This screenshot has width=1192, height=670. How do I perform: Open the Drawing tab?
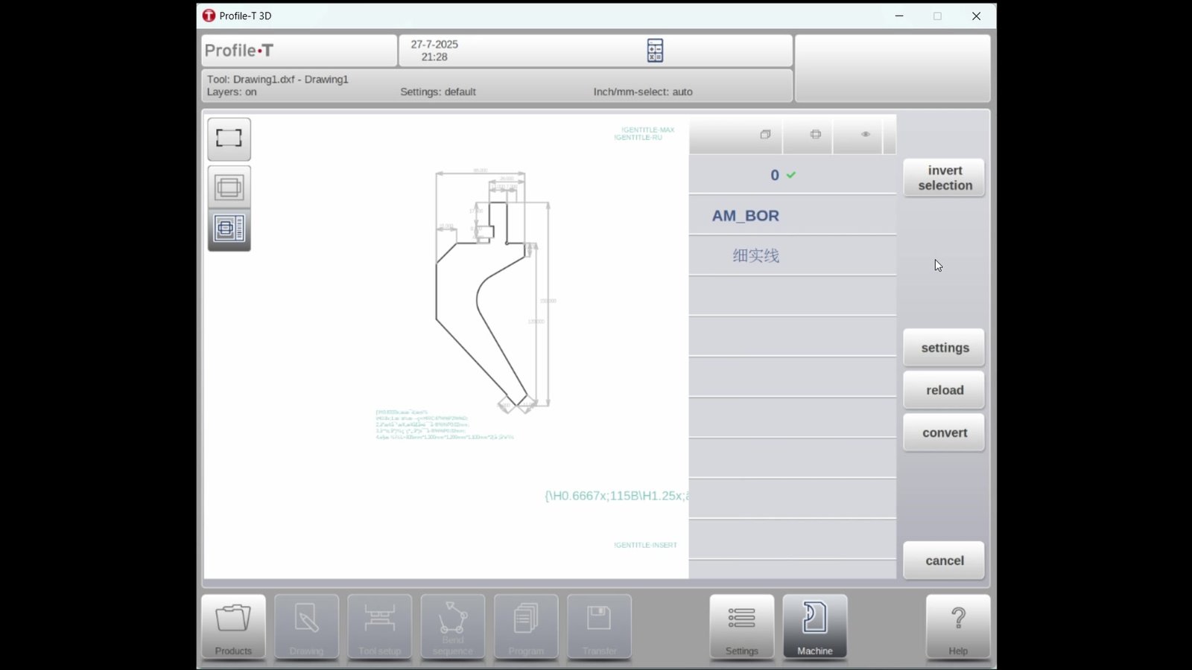[306, 627]
